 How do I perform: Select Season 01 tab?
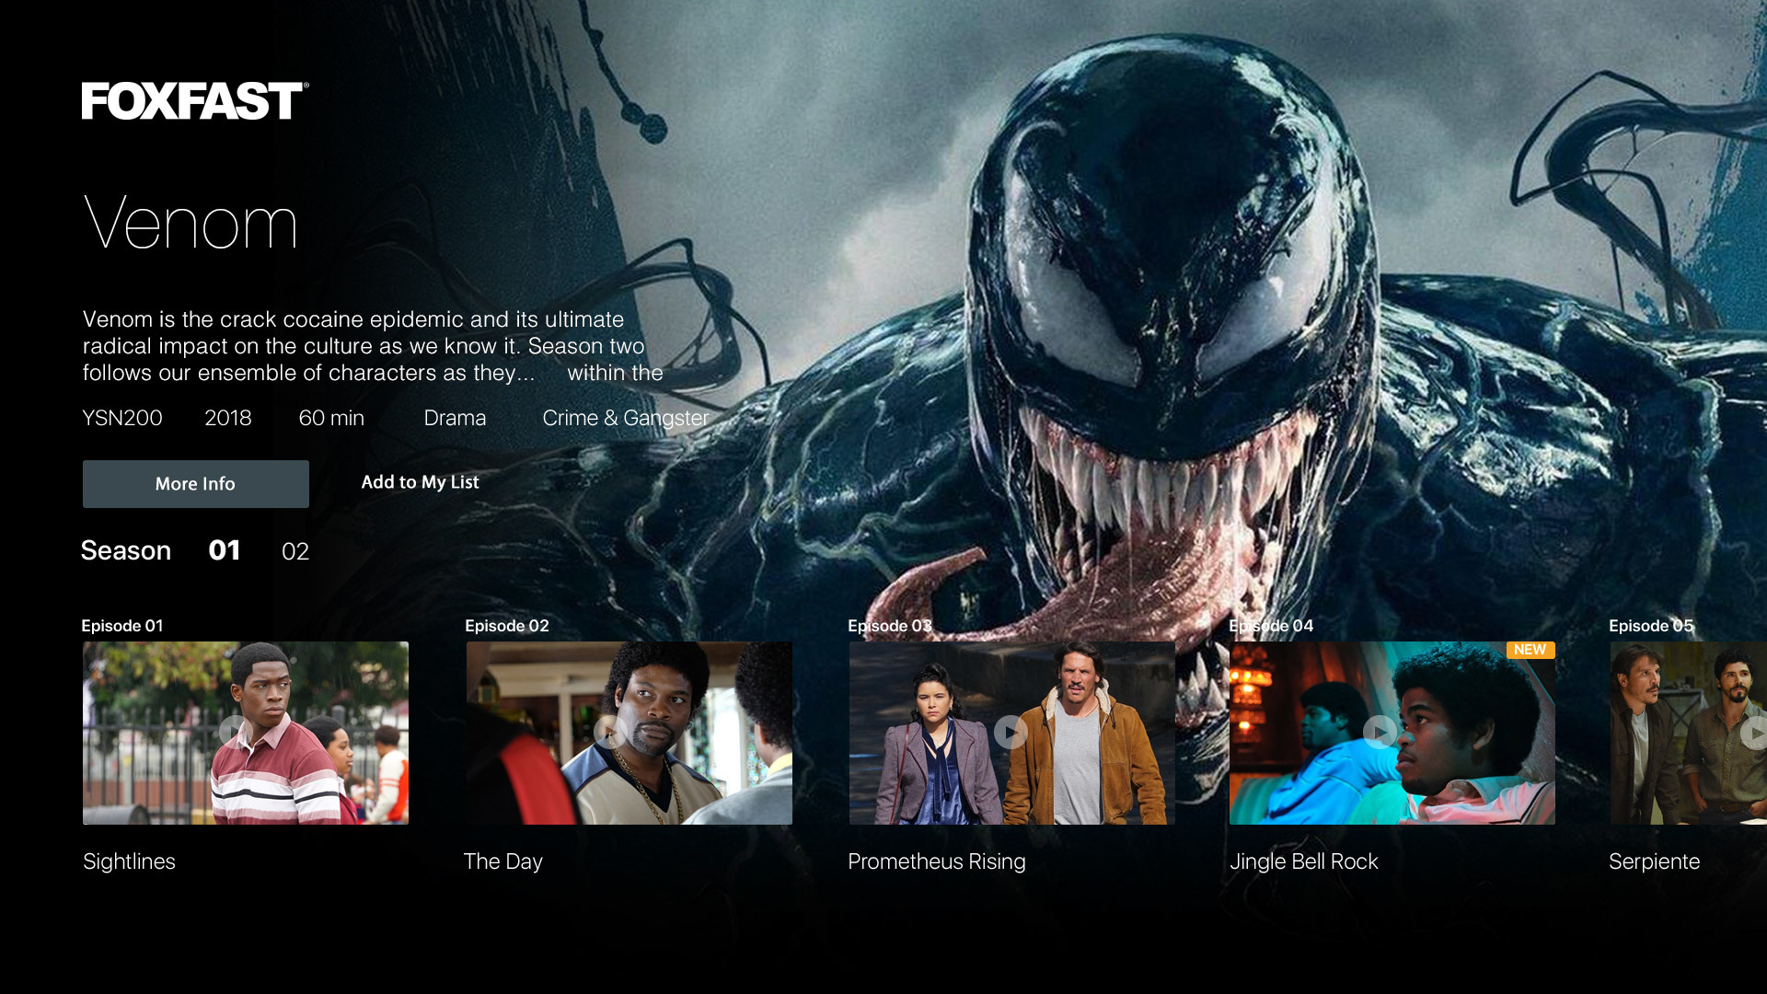[225, 550]
